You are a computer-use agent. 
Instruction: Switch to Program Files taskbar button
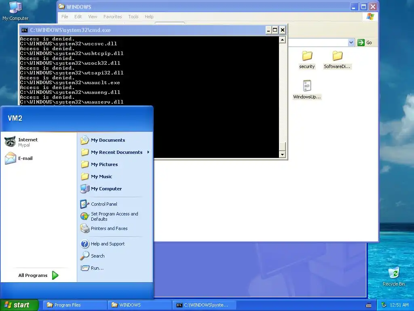coord(75,305)
